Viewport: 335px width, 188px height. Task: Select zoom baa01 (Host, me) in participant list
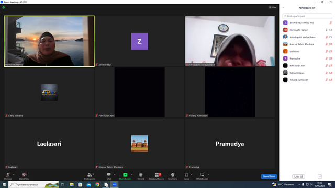click(x=307, y=23)
